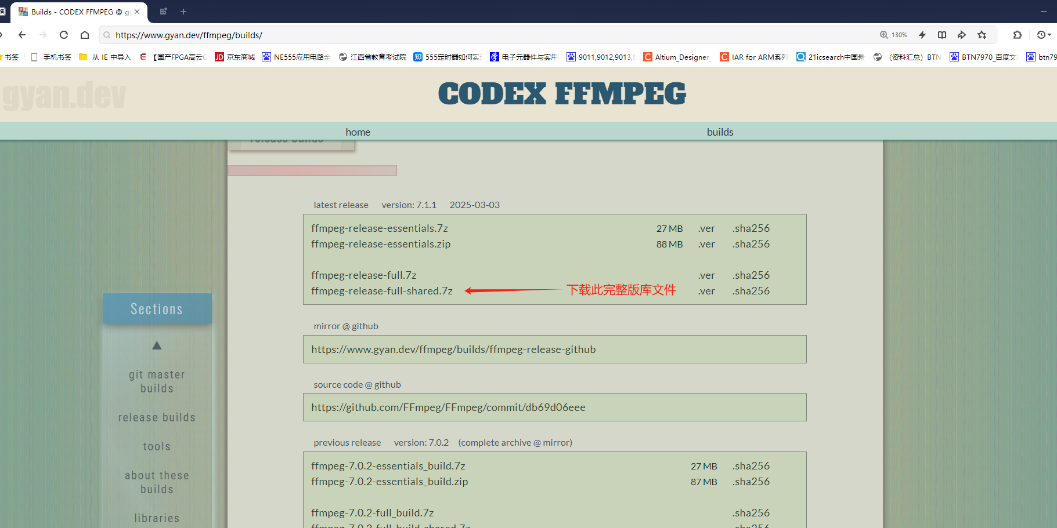The height and width of the screenshot is (528, 1057).
Task: Click the share arrow icon
Action: [962, 35]
